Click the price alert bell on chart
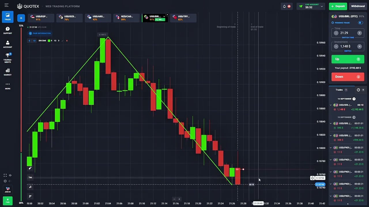Image resolution: width=369 pixels, height=207 pixels. [x=312, y=178]
